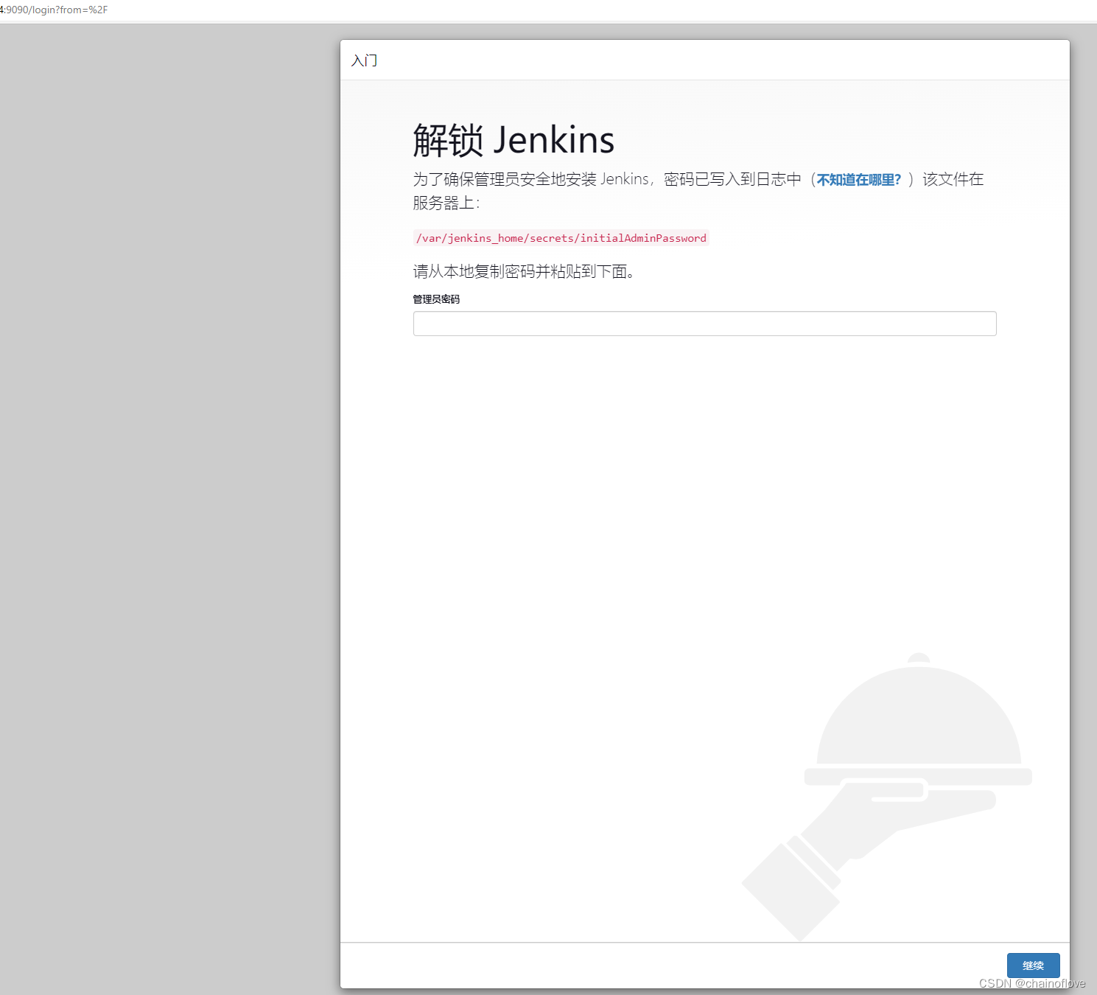The height and width of the screenshot is (995, 1097).
Task: Click the 解锁 Jenkins heading
Action: tap(514, 140)
